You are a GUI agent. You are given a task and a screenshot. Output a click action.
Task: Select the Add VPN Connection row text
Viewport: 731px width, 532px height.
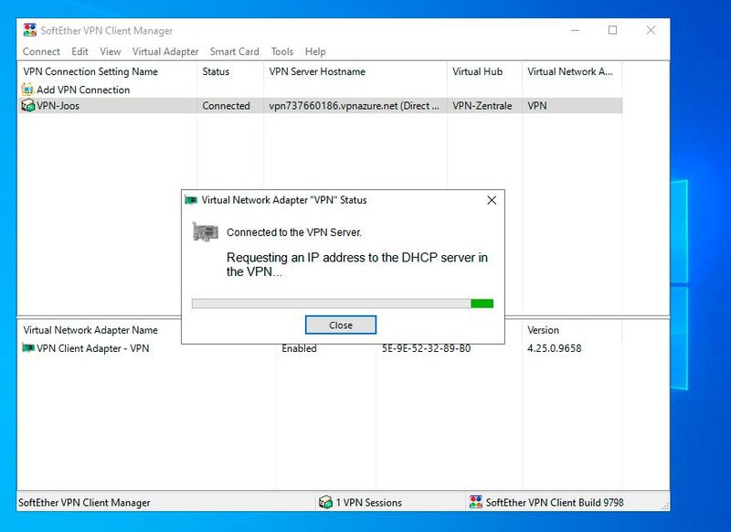83,90
